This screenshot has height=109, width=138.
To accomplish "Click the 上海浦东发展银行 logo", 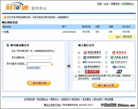I will pos(92,62).
